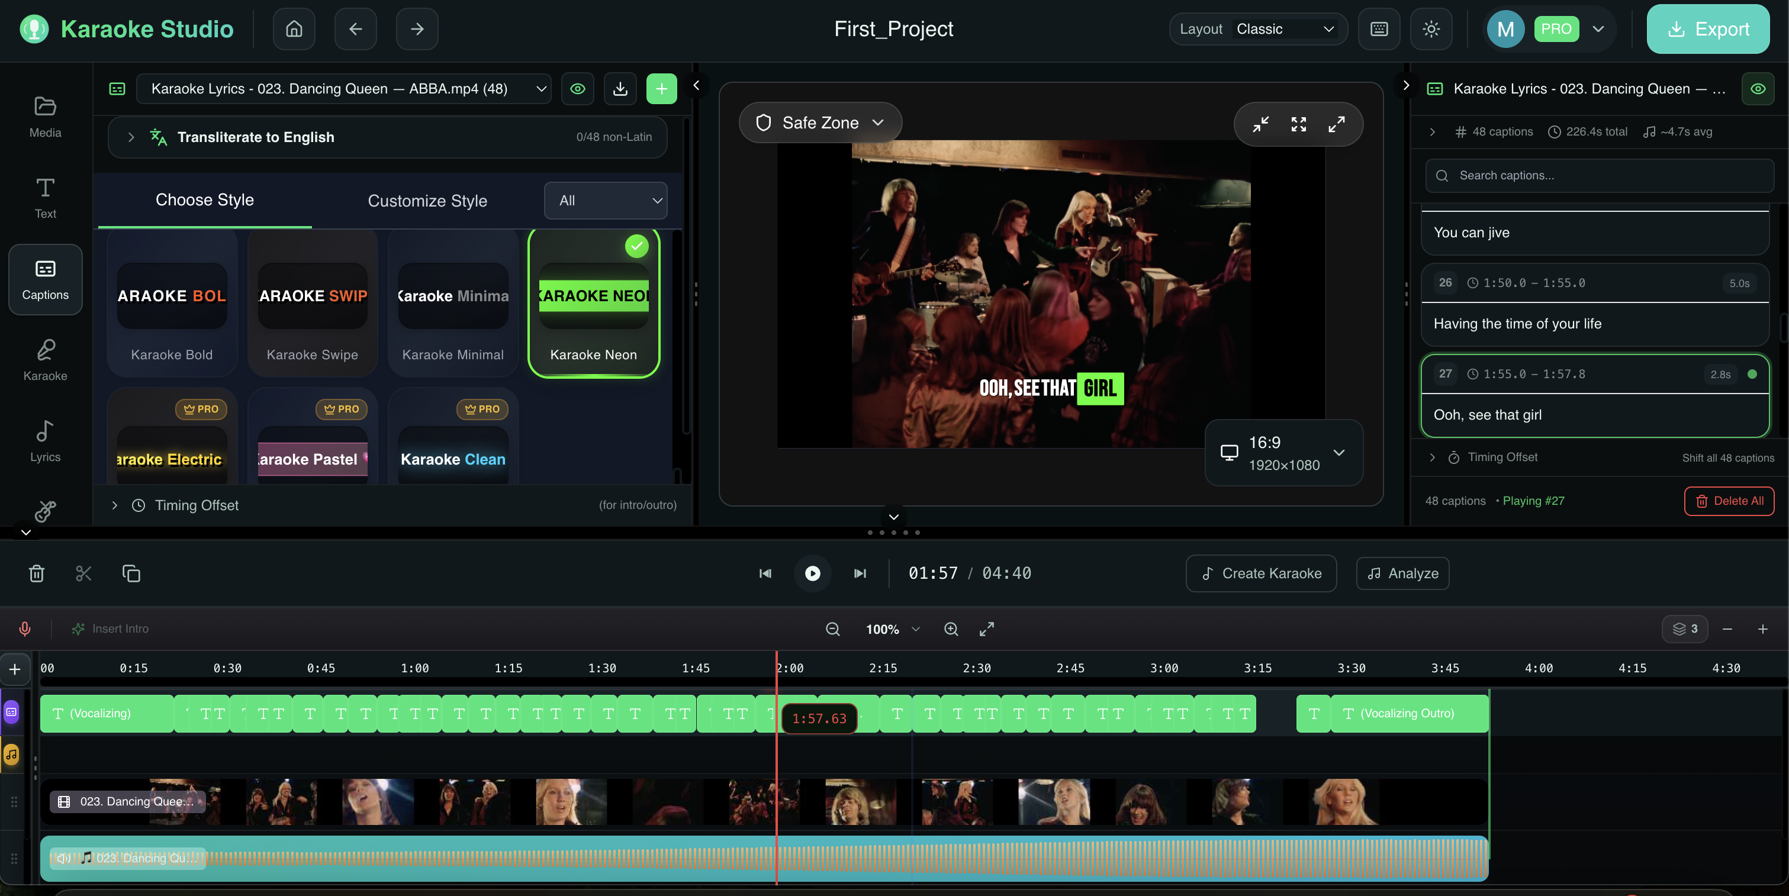Viewport: 1789px width, 896px height.
Task: Select the Choose Style tab
Action: 204,200
